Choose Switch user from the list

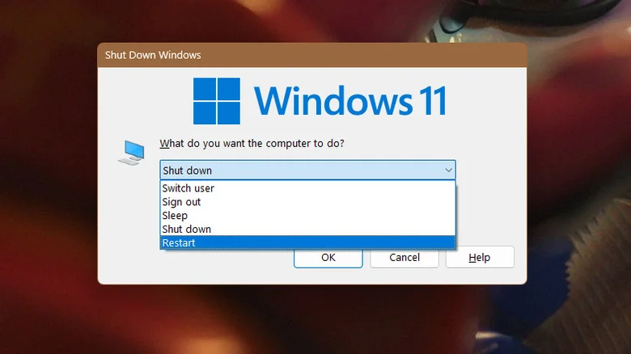point(308,188)
